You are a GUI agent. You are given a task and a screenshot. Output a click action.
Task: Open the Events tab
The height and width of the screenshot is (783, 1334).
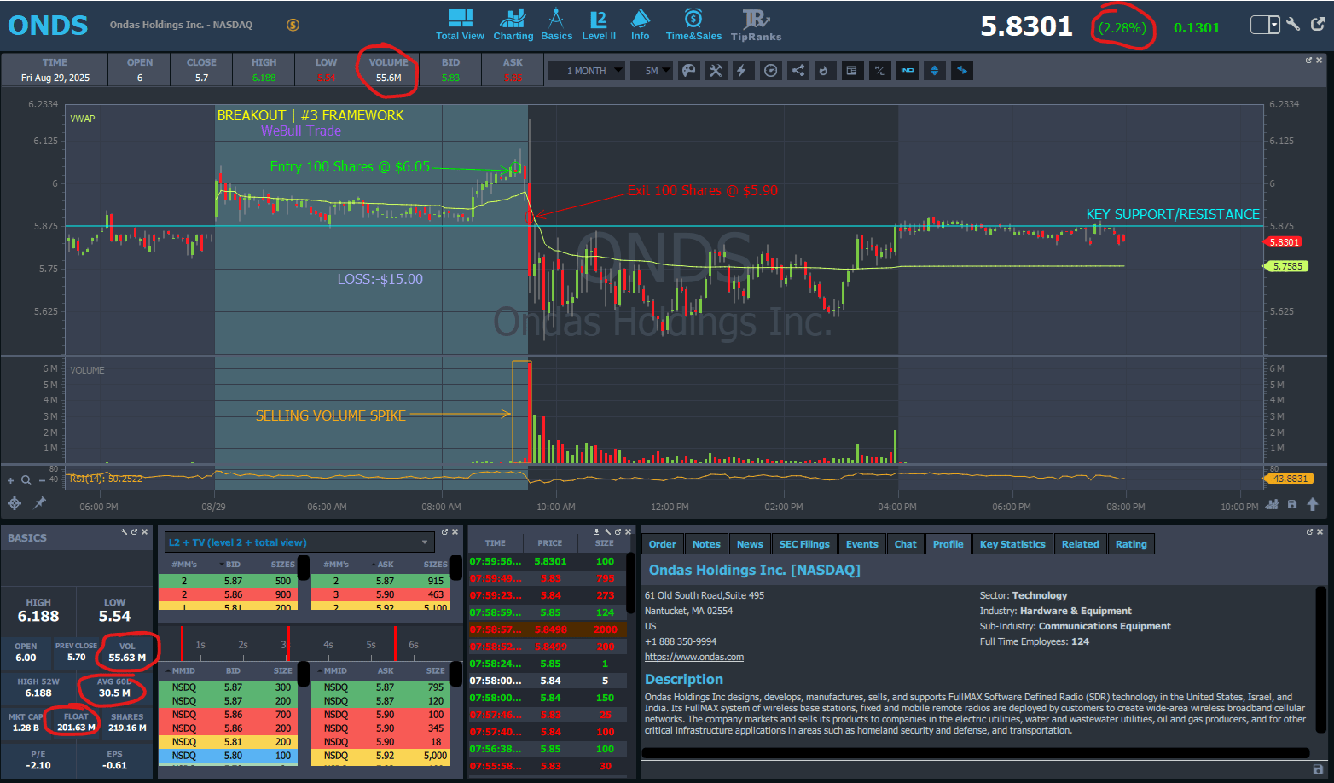tap(861, 544)
